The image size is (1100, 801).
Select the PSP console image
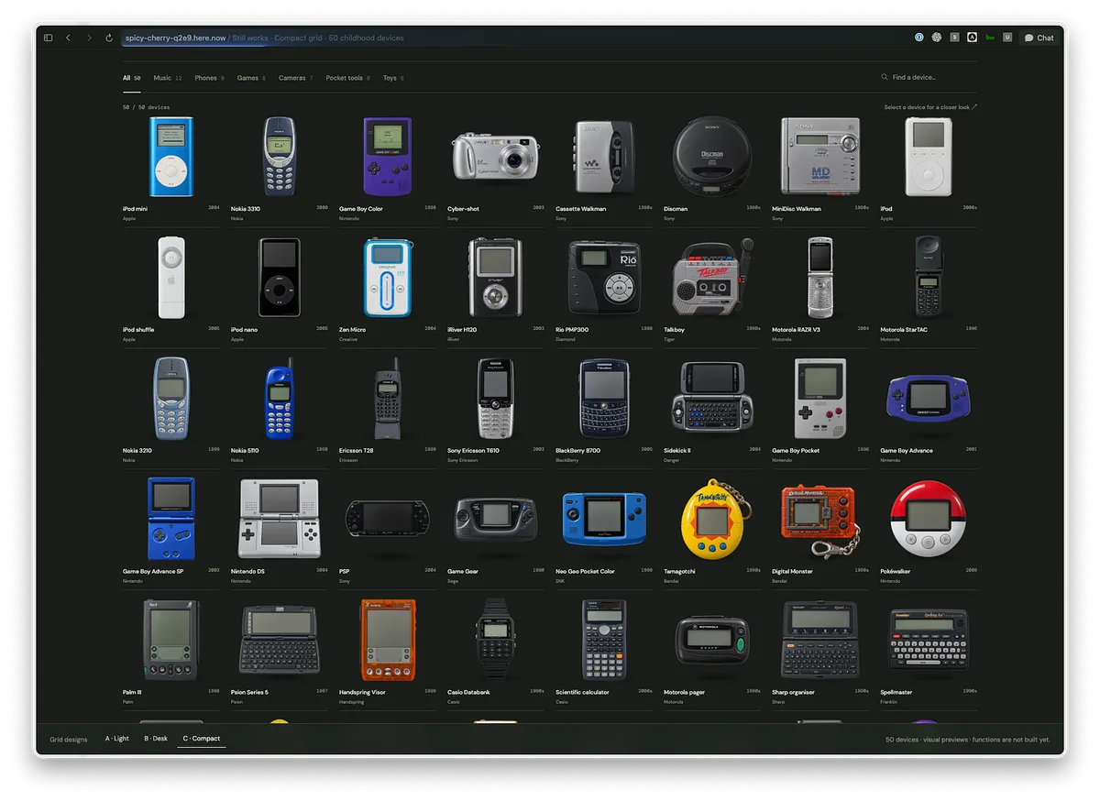tap(388, 519)
